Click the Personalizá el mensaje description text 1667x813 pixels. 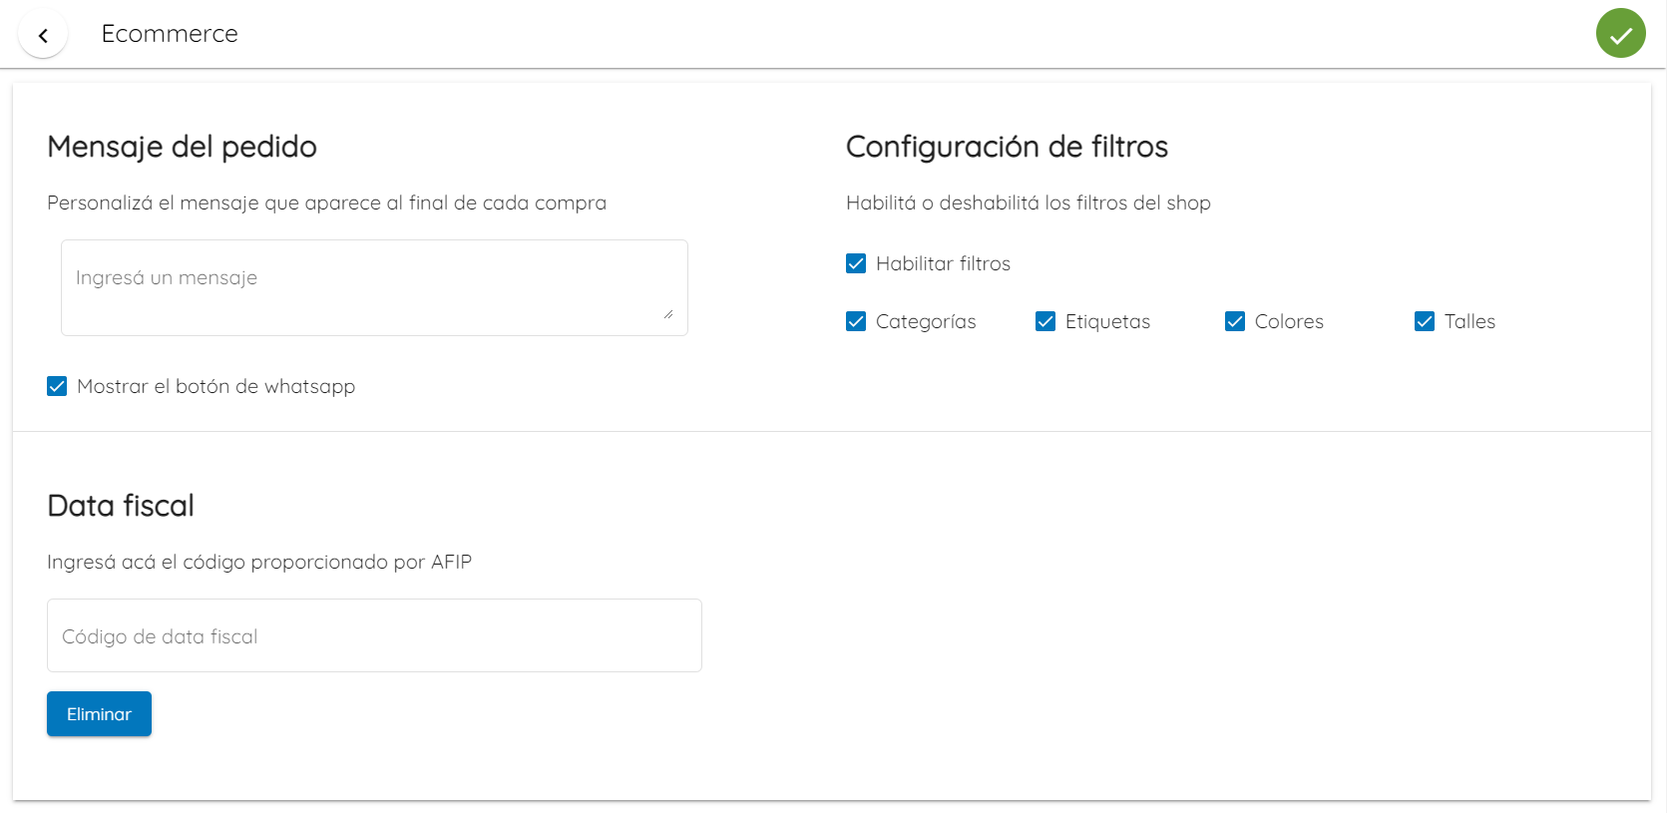[x=326, y=203]
